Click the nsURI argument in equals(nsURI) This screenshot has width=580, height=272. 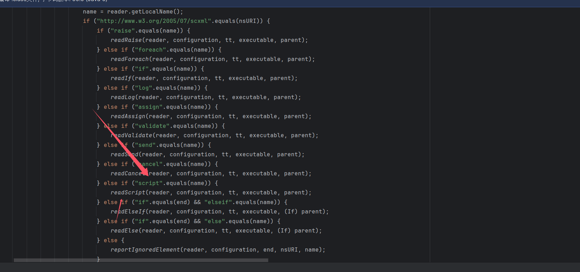click(x=248, y=21)
